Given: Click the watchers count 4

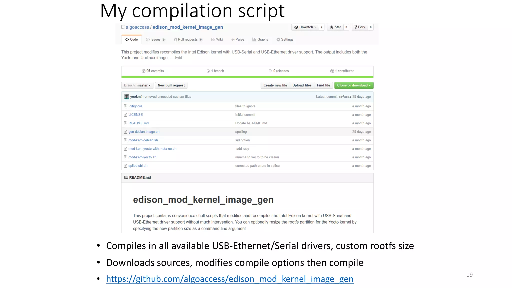Looking at the screenshot, I should (x=322, y=27).
